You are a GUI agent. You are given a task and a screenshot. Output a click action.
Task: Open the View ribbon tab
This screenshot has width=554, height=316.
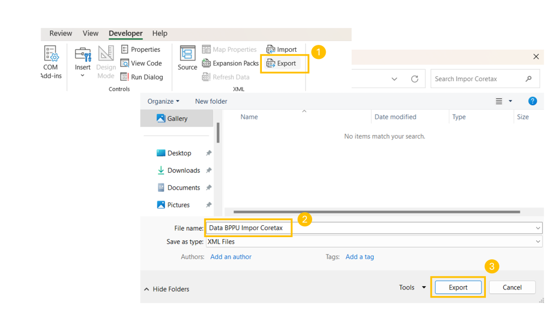pos(90,33)
